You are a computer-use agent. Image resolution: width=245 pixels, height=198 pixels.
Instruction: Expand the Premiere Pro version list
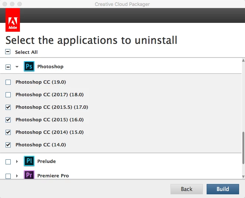pos(17,176)
